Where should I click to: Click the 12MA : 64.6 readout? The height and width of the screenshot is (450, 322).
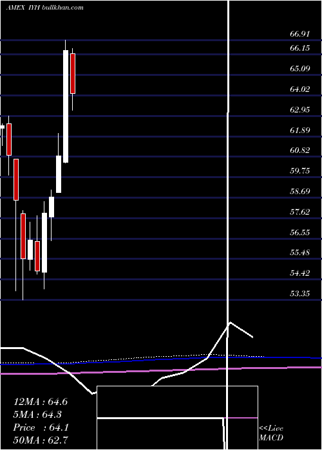(x=41, y=402)
